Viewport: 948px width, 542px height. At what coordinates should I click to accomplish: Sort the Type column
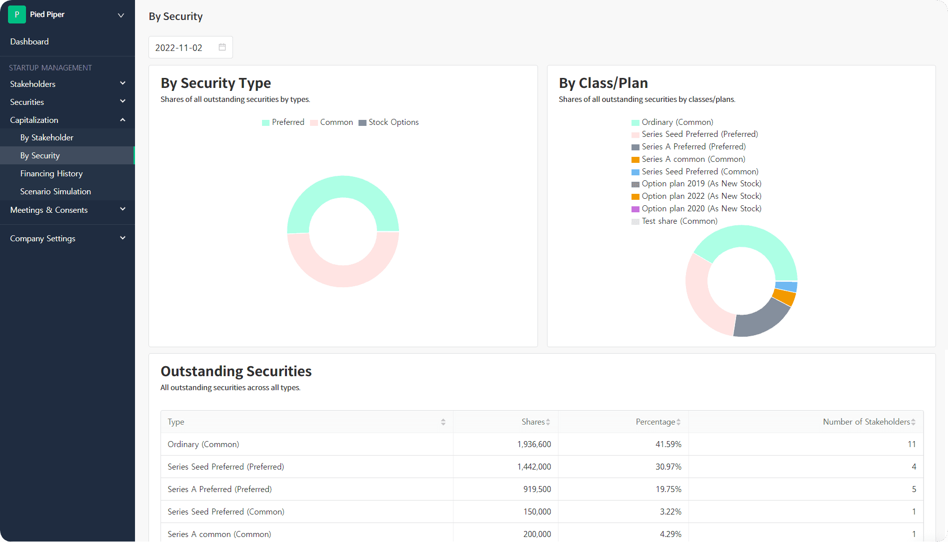443,422
